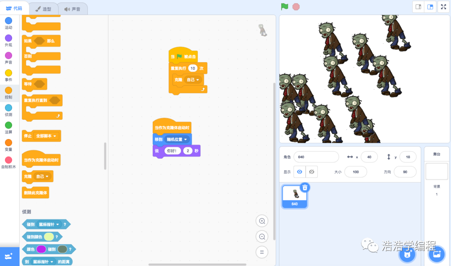Switch to small stage layout
This screenshot has height=266, width=451.
click(418, 7)
